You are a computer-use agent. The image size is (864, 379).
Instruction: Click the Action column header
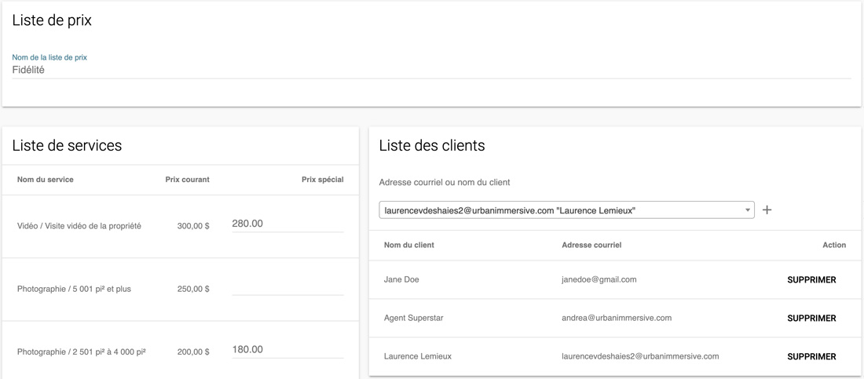tap(834, 245)
